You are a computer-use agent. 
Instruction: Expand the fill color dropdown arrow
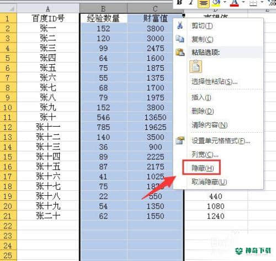[225, 2]
